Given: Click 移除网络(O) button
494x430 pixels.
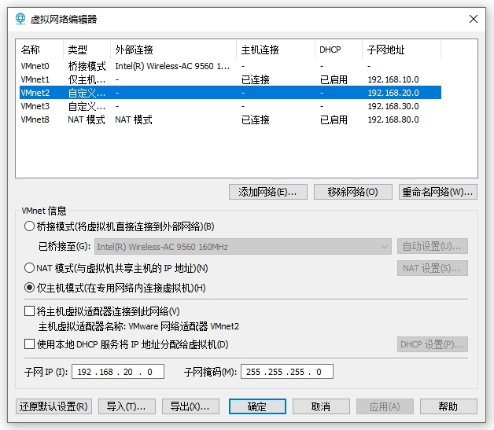Looking at the screenshot, I should click(352, 192).
